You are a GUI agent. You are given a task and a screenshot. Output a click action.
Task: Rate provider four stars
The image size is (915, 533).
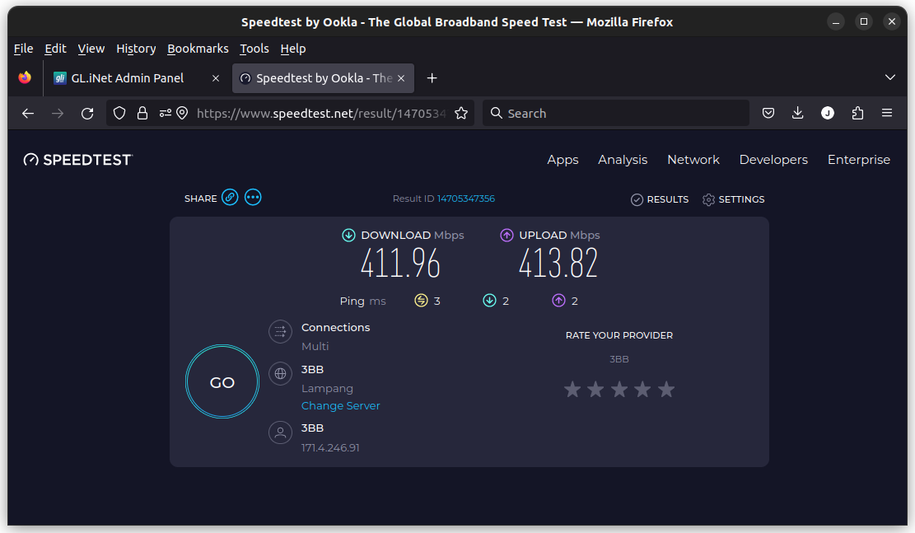tap(642, 390)
